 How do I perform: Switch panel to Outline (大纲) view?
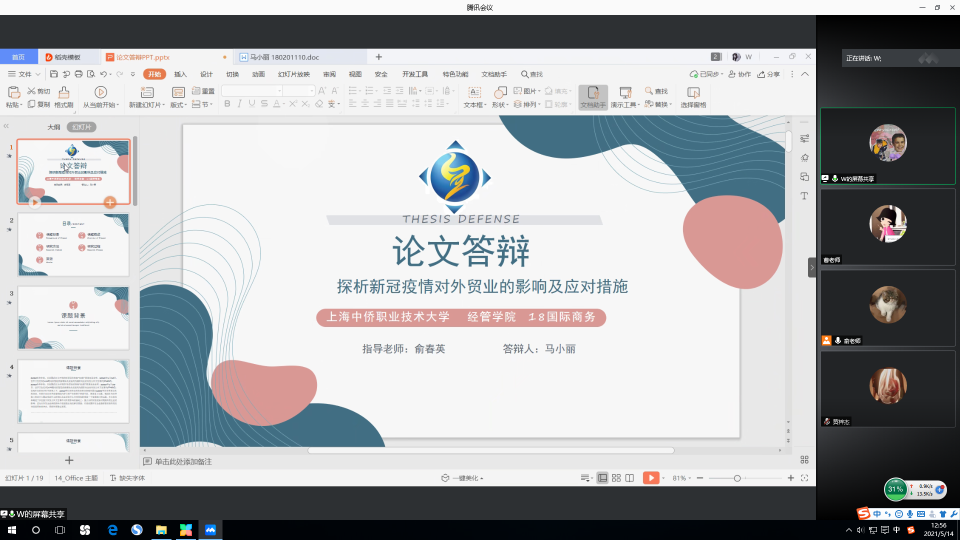[x=53, y=127]
